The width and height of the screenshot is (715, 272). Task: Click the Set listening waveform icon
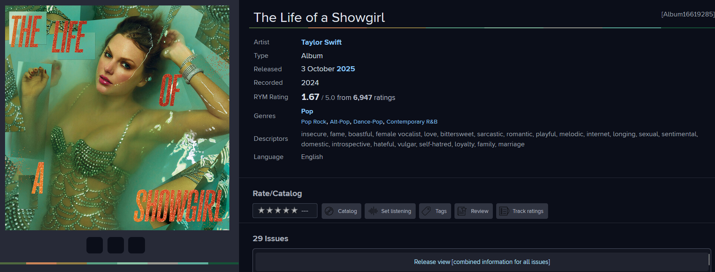(373, 211)
